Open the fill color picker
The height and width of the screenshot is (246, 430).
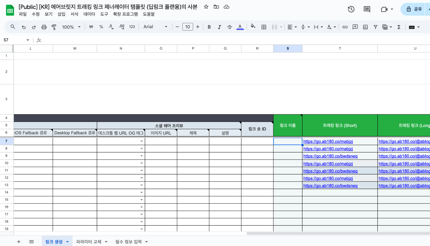[x=253, y=26]
